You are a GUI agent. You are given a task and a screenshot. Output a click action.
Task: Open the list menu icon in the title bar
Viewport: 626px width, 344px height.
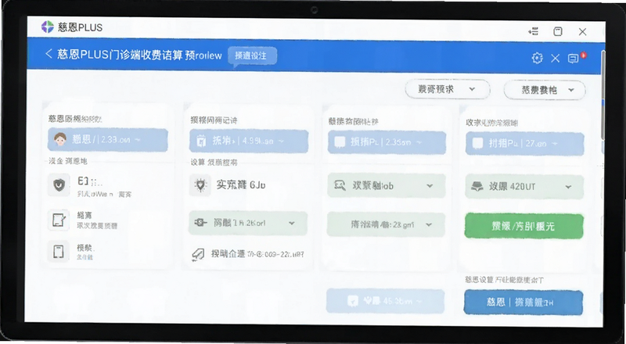tap(534, 31)
